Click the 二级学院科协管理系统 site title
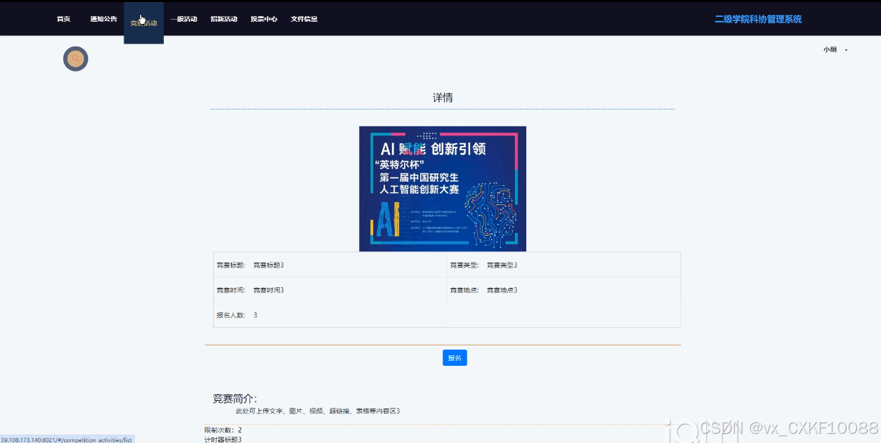 [x=758, y=19]
